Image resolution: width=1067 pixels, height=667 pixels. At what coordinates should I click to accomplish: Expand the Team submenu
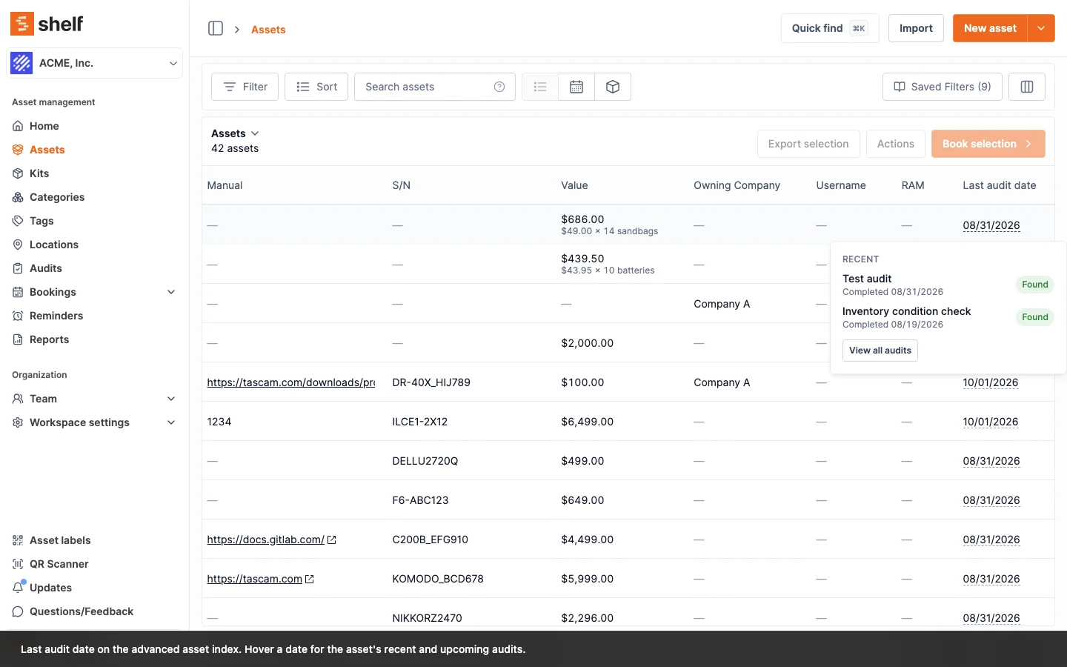pyautogui.click(x=171, y=399)
